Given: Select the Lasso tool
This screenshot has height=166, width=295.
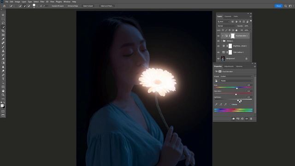Looking at the screenshot, I should click(x=3, y=23).
